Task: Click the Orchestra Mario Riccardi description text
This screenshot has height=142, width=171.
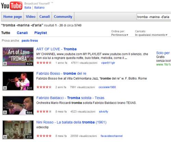Action: [86, 103]
